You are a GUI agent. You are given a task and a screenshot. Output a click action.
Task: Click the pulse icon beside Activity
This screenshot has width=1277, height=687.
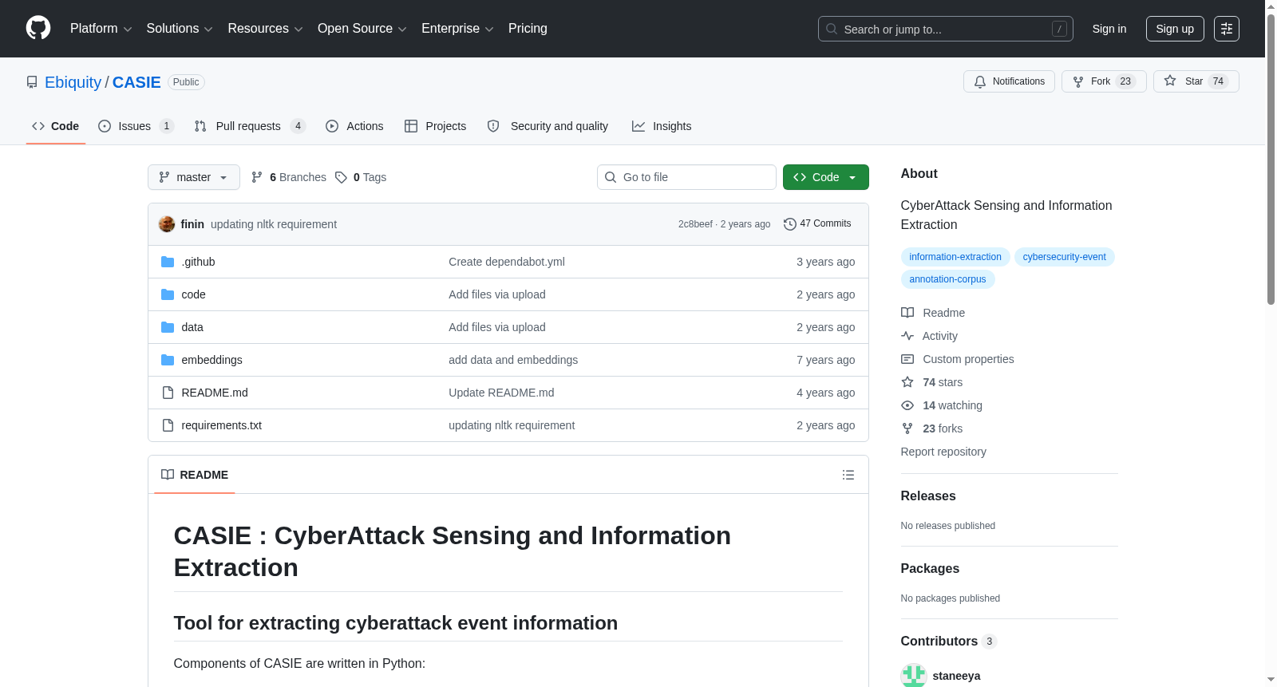(x=907, y=336)
